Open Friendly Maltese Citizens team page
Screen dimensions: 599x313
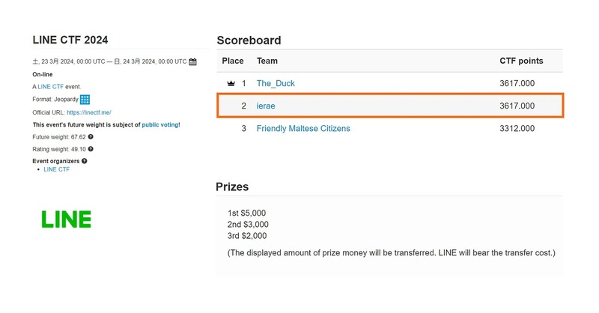coord(303,129)
